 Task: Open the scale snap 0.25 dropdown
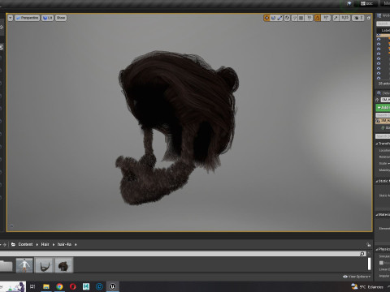(344, 18)
